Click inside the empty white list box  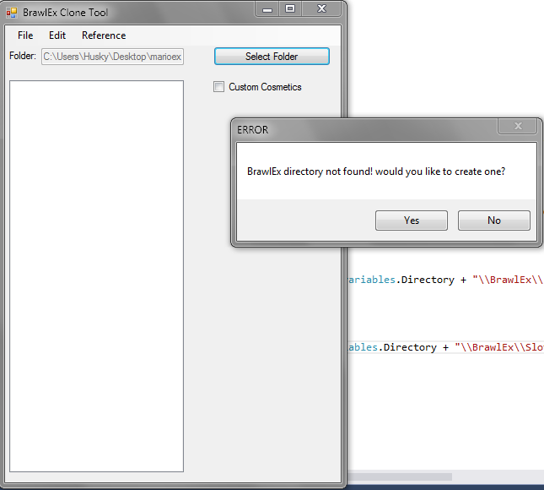coord(96,276)
